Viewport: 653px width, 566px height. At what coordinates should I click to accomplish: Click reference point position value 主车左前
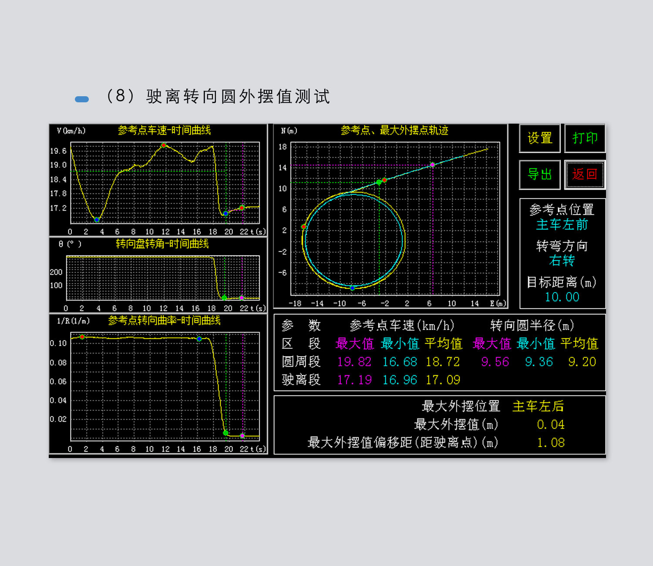point(562,225)
